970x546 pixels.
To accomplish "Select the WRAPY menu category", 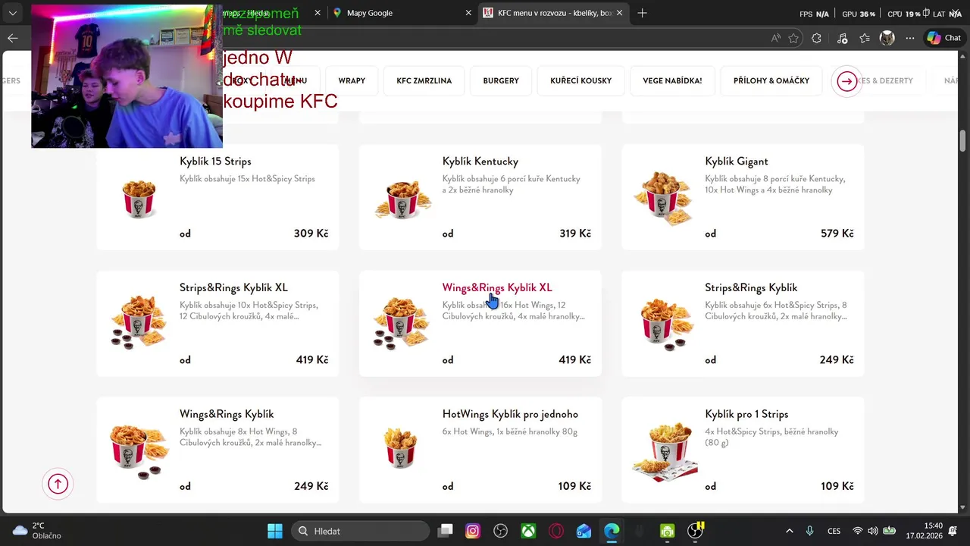I will tap(352, 81).
